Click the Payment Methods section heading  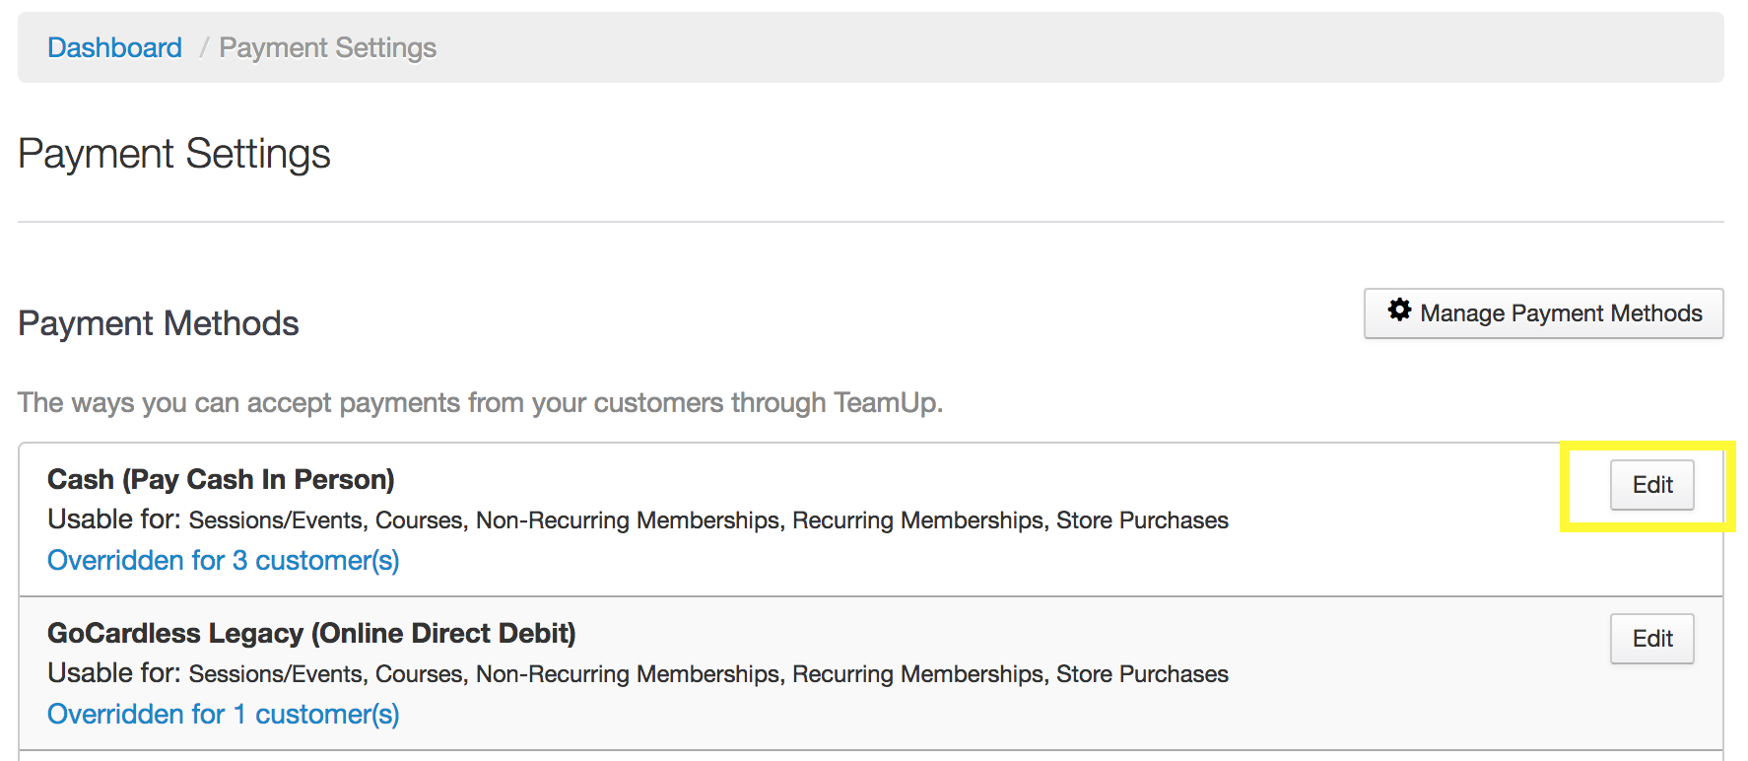(x=159, y=323)
